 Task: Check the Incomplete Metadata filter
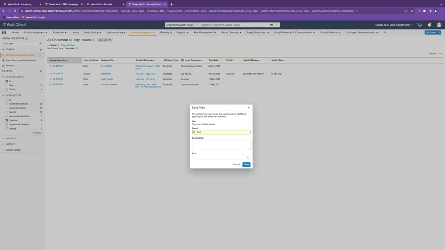pos(7,104)
